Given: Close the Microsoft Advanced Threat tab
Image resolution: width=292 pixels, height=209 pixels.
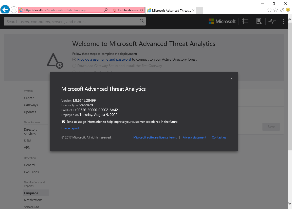Looking at the screenshot, I should click(193, 10).
